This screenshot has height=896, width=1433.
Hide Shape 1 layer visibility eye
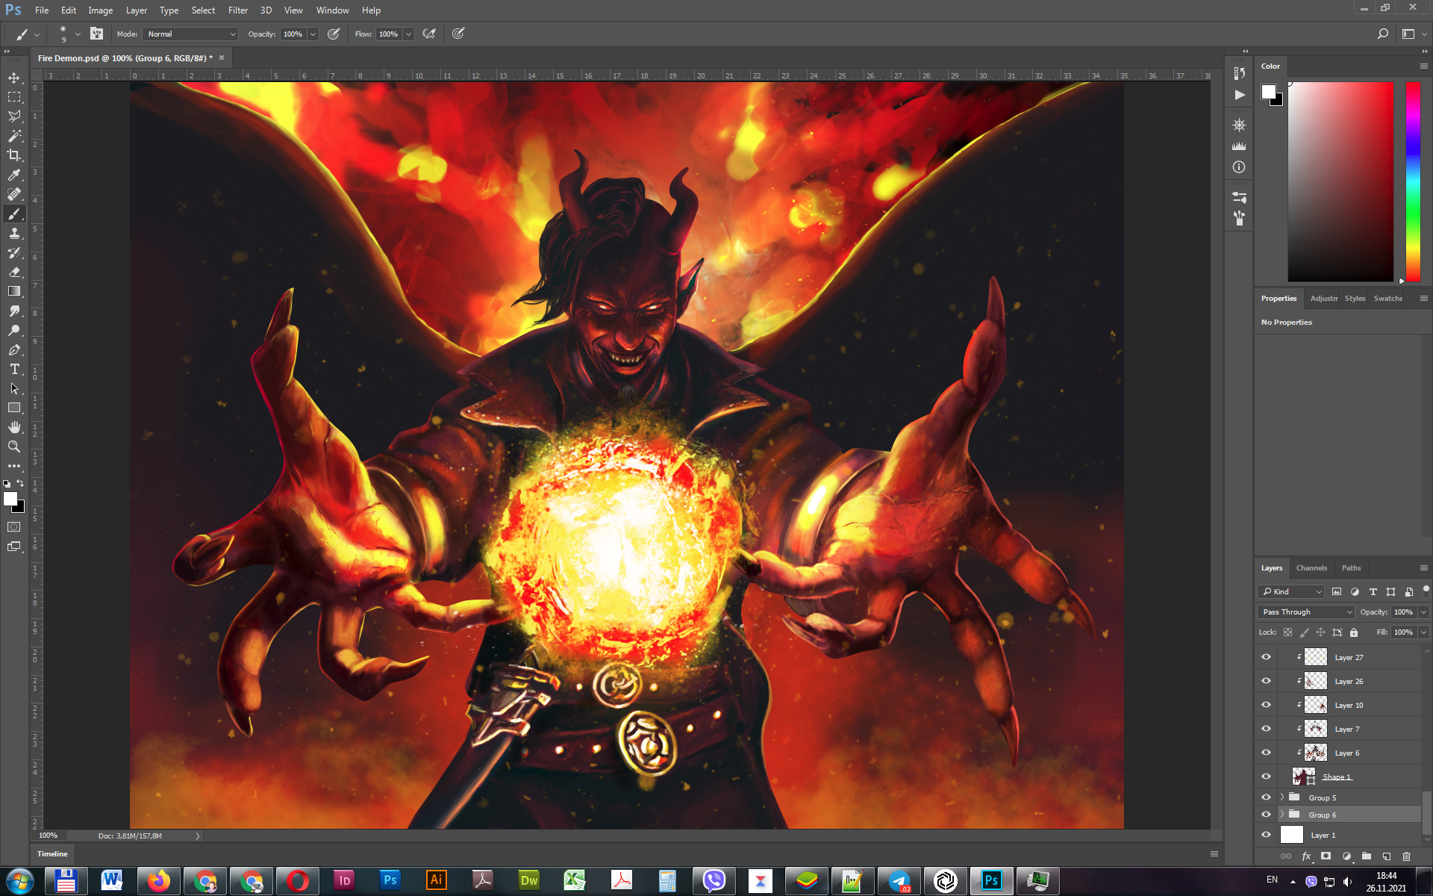1266,777
